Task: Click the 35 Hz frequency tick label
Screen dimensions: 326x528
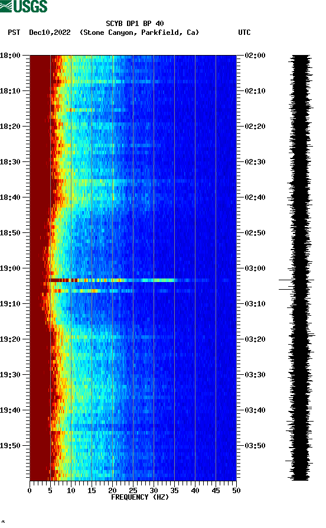Action: tap(175, 491)
